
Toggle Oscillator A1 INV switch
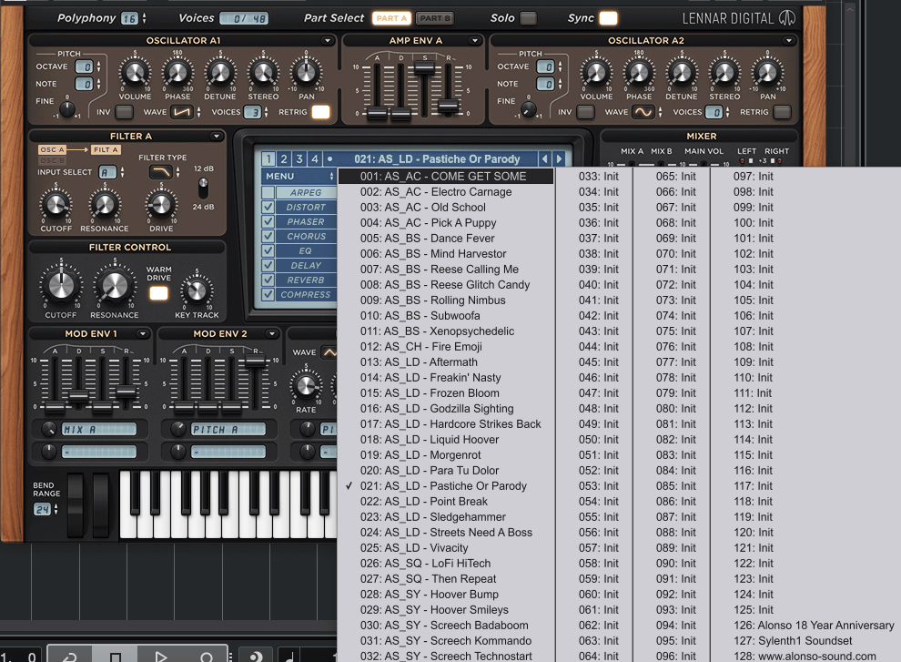coord(124,112)
